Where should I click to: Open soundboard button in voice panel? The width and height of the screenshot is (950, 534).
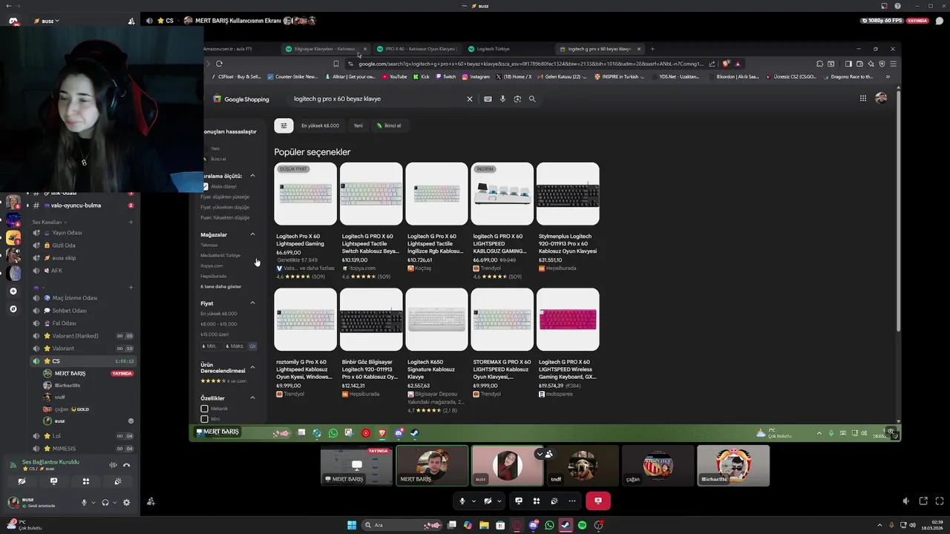118,481
